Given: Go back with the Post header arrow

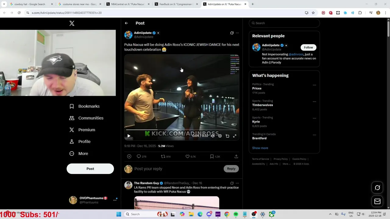Looking at the screenshot, I should pos(126,23).
